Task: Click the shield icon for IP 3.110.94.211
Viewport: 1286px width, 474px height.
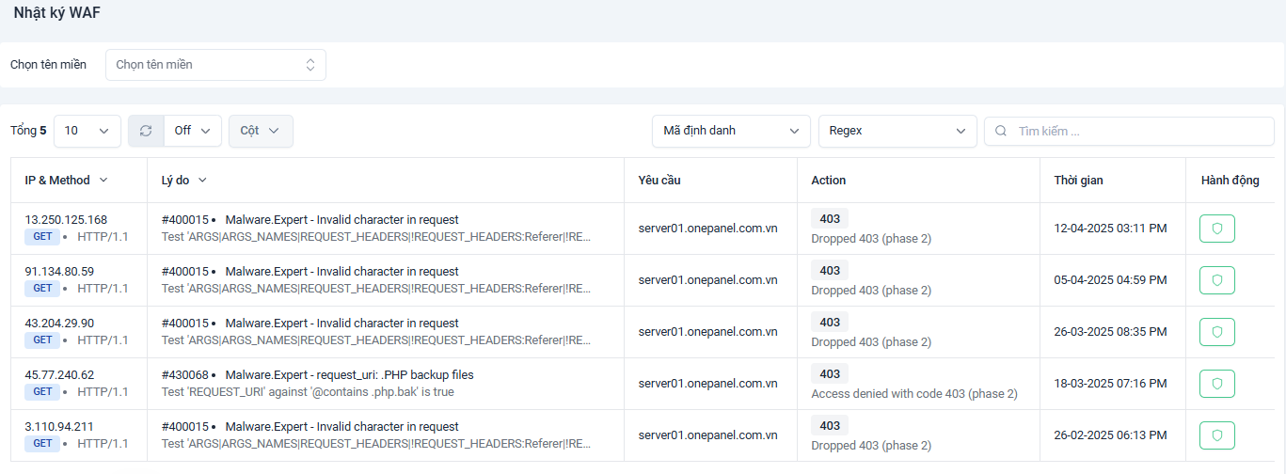Action: 1216,435
